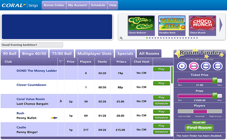Click the rocket icon beside Penny Bullet
The height and width of the screenshot is (140, 227).
54,118
